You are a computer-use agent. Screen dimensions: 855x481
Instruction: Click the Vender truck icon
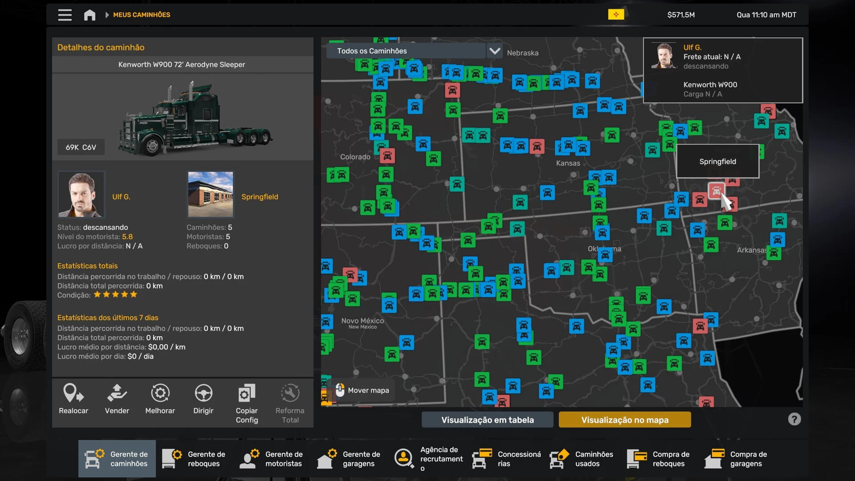[117, 394]
